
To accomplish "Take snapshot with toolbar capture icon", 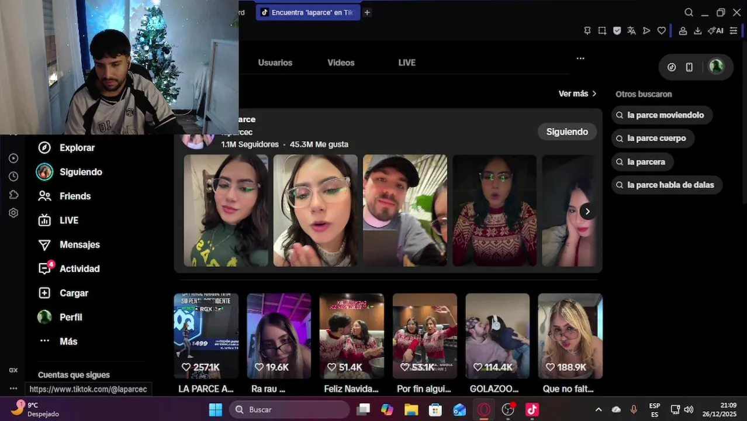I will pos(602,31).
